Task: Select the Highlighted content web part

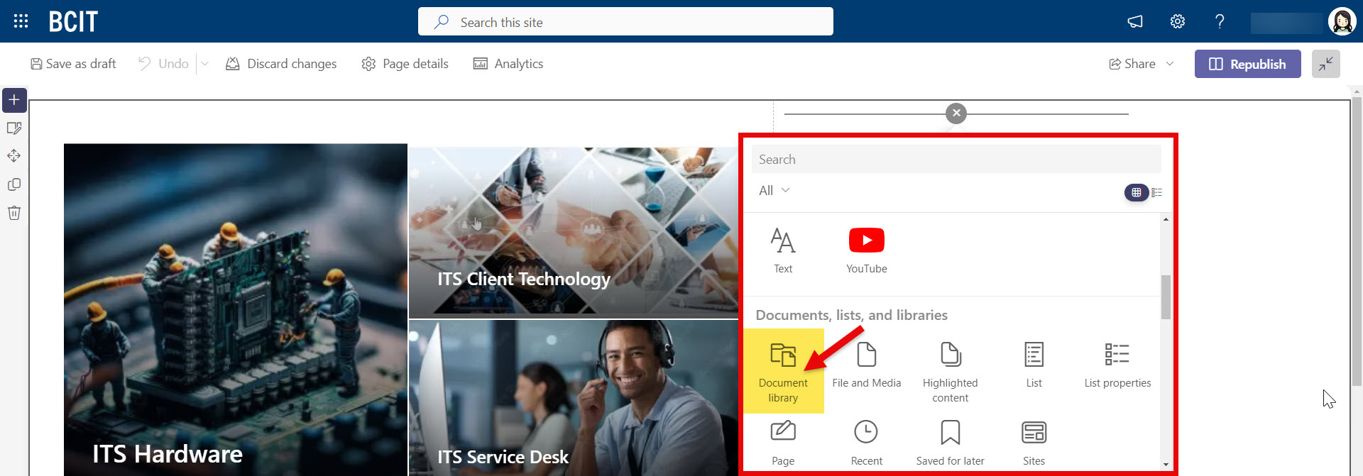Action: (951, 372)
